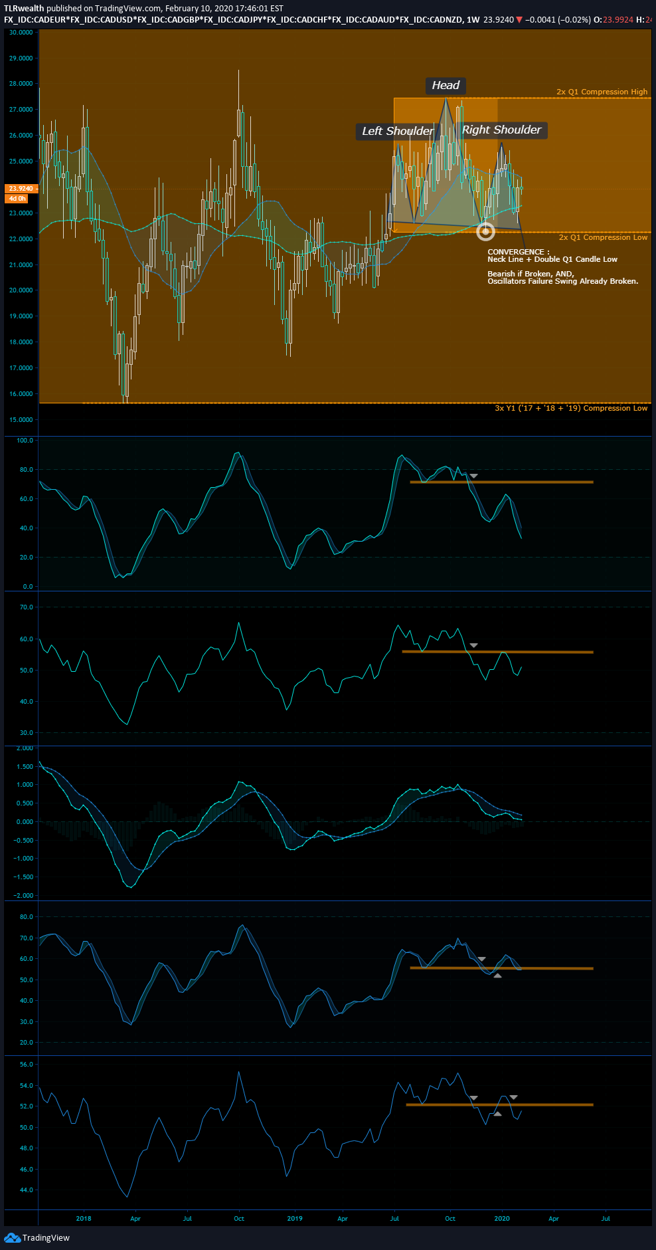Image resolution: width=656 pixels, height=1250 pixels.
Task: Click the 3x Y1 Compression Low label
Action: [571, 408]
